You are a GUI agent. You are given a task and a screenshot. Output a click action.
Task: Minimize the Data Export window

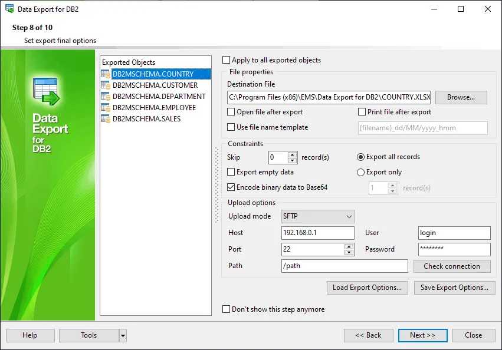pyautogui.click(x=434, y=9)
